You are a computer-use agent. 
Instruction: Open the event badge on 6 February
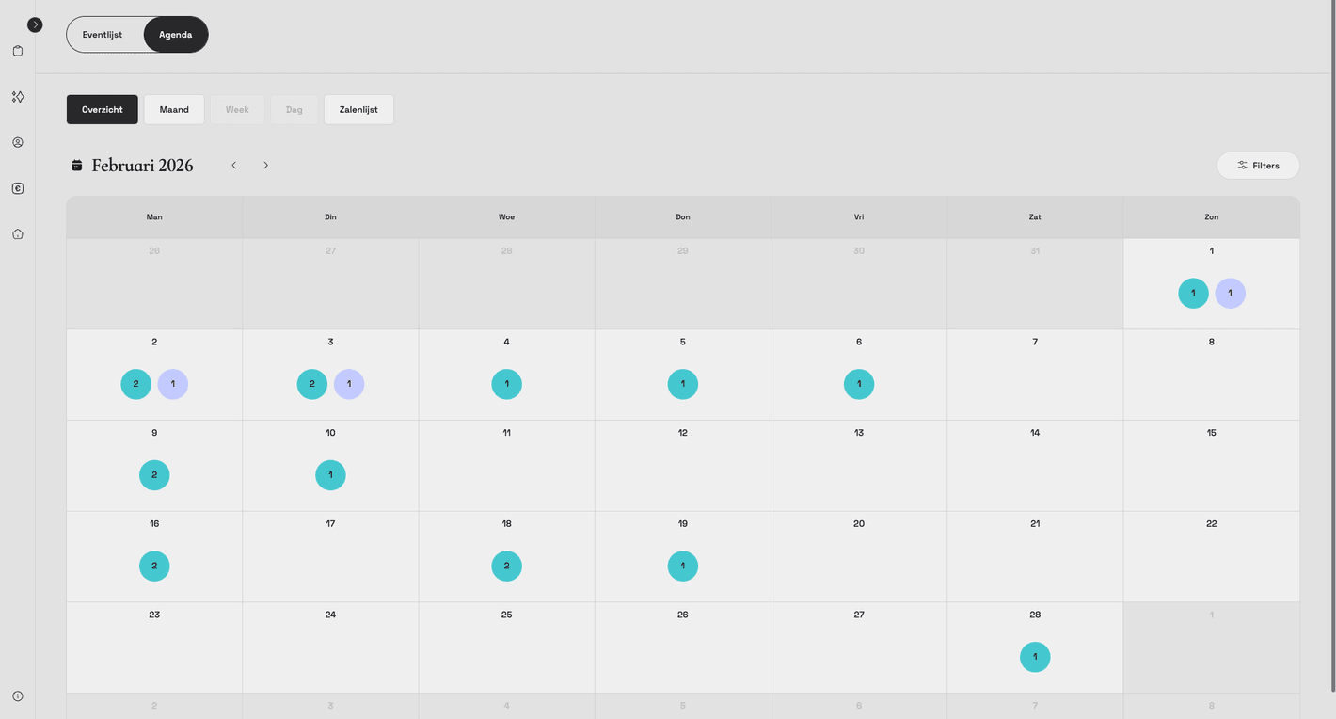click(x=859, y=384)
